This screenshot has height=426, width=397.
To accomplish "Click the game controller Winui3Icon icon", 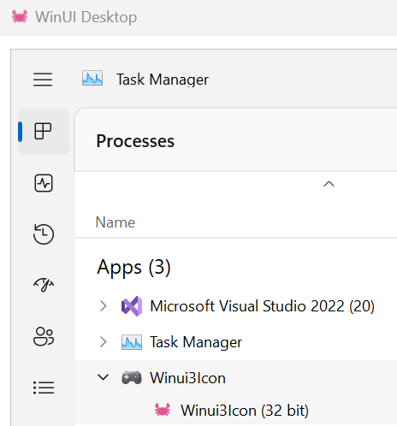I will click(x=132, y=378).
